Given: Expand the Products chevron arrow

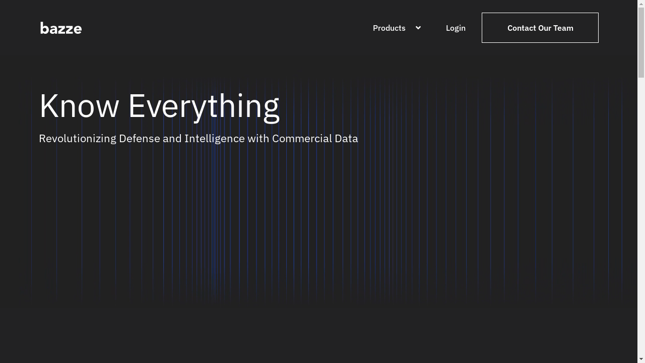Looking at the screenshot, I should [418, 28].
